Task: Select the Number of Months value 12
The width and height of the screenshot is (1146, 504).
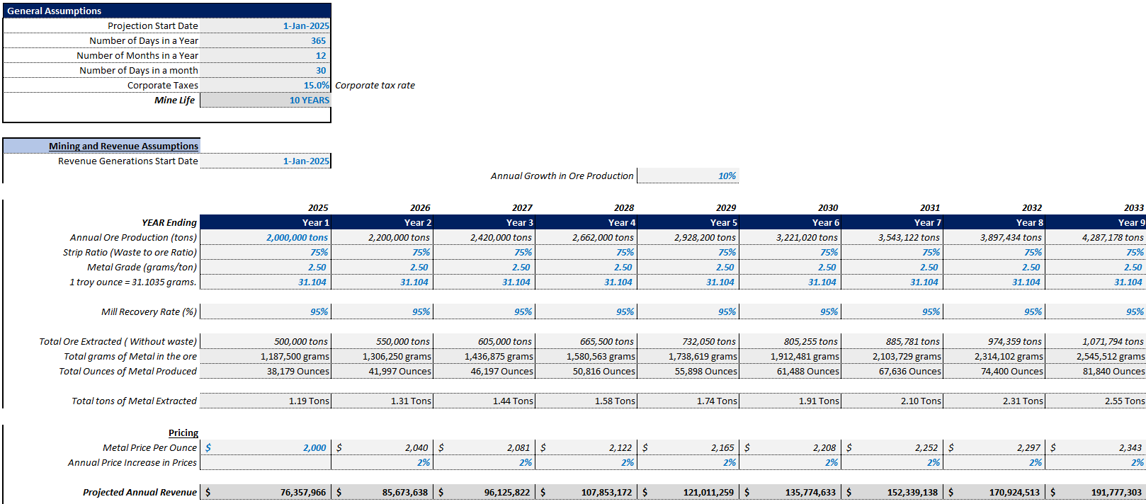Action: click(x=266, y=55)
